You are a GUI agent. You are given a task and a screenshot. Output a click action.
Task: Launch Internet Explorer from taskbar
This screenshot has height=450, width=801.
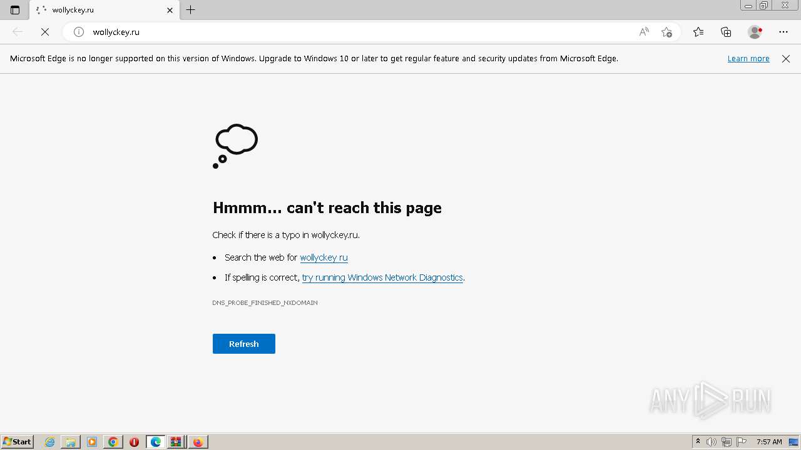click(x=50, y=442)
